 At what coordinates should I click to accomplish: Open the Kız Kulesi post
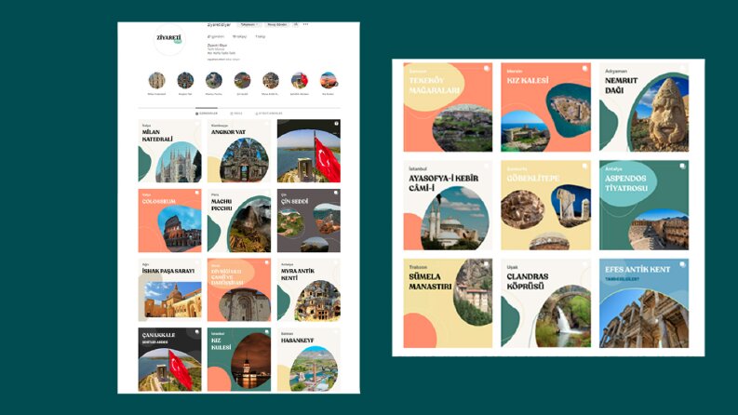coord(239,359)
